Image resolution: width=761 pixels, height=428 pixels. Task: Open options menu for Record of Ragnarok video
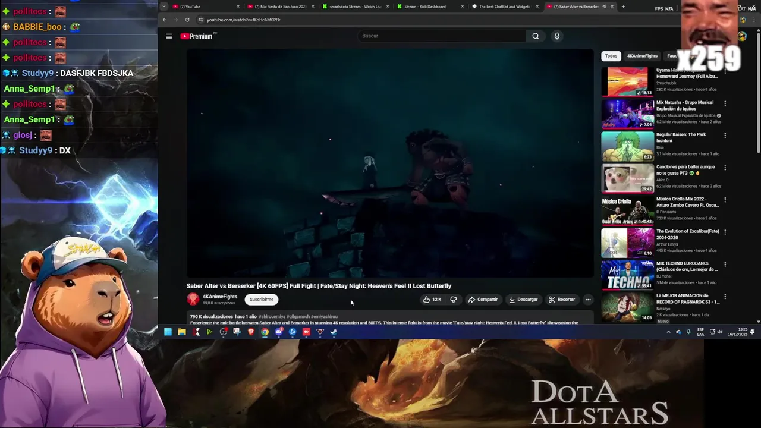725,296
